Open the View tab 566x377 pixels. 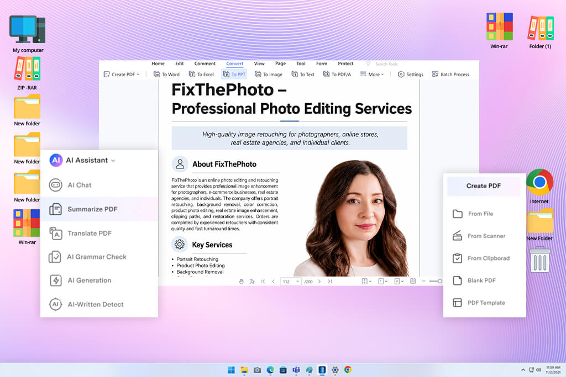[259, 63]
